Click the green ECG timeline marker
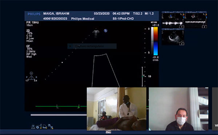Image resolution: width=218 pixels, height=135 pixels. [79, 106]
